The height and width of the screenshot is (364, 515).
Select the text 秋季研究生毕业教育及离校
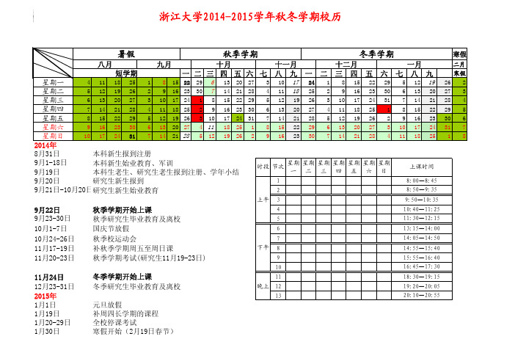click(136, 219)
